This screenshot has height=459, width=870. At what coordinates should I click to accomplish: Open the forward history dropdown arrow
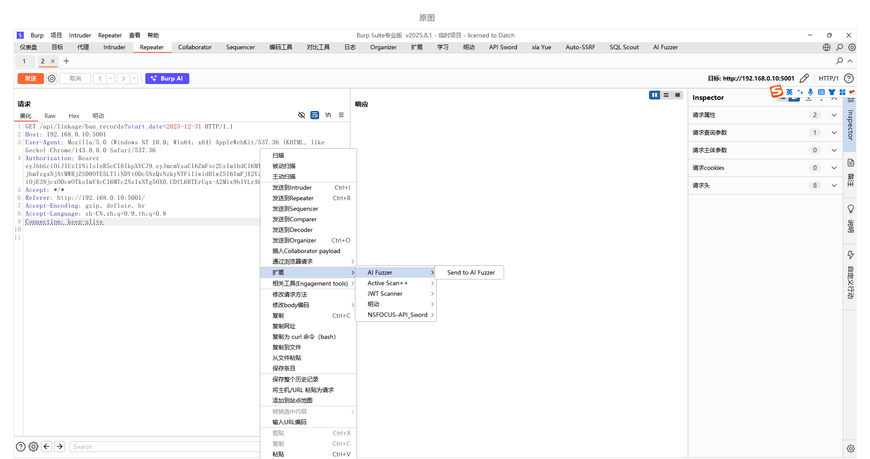point(134,78)
